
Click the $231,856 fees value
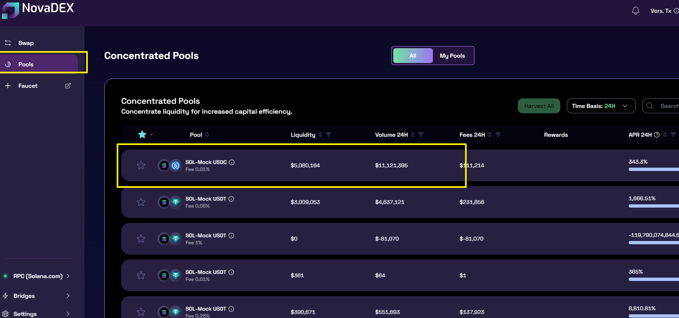click(x=472, y=202)
